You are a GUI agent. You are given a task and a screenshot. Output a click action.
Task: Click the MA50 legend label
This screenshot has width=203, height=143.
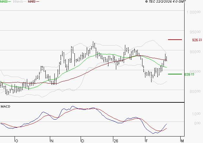(x=32, y=2)
